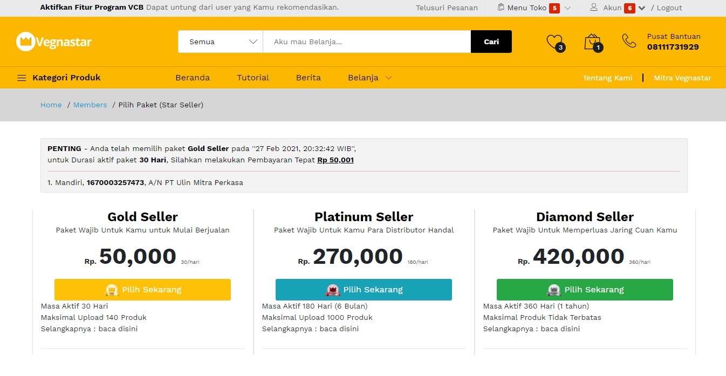The width and height of the screenshot is (726, 376).
Task: Open the Belanja menu item
Action: [x=363, y=78]
